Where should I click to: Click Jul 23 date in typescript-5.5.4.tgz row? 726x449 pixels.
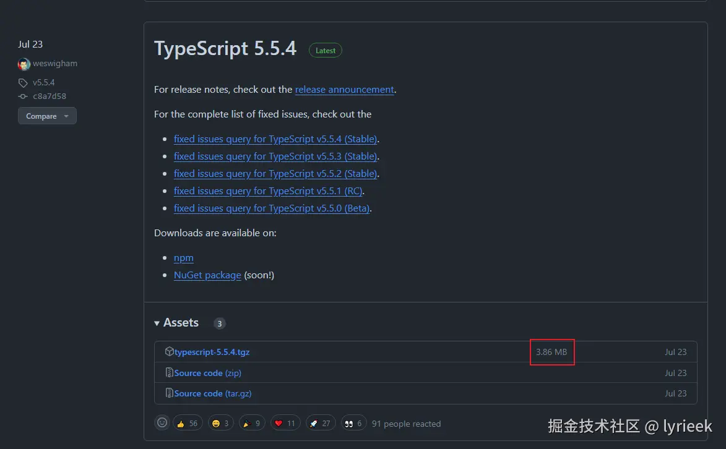(x=675, y=352)
